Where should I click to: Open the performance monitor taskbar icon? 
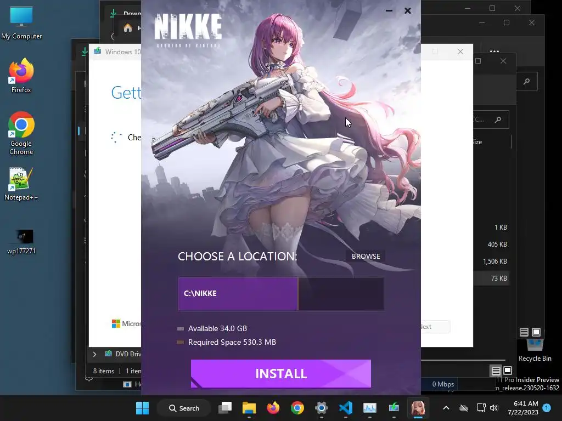[369, 408]
